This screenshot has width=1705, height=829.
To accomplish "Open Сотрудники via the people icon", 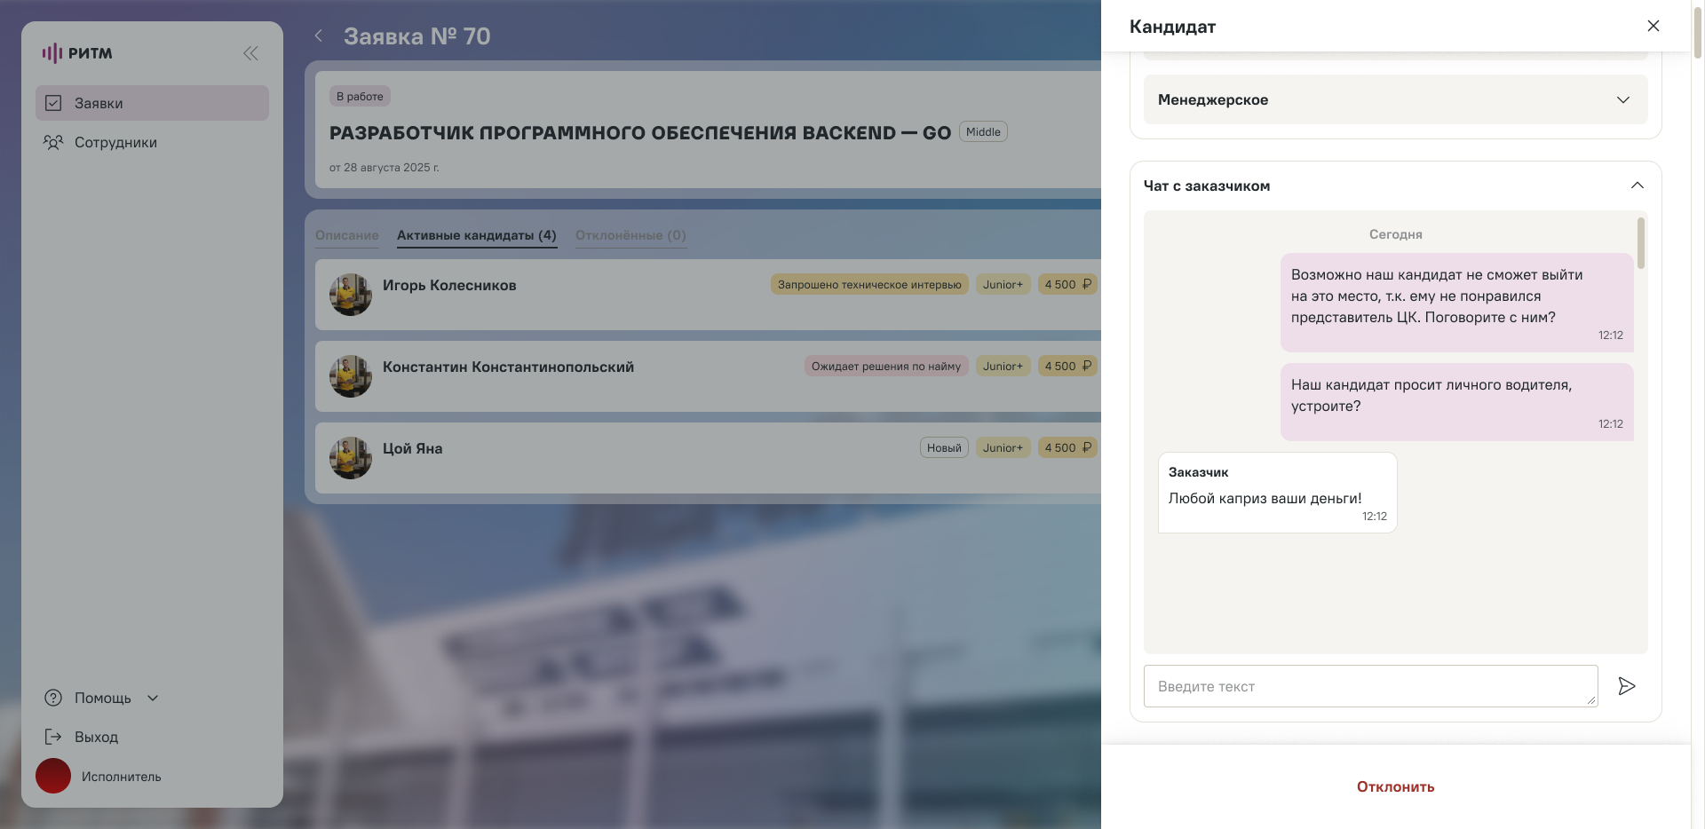I will pos(53,142).
